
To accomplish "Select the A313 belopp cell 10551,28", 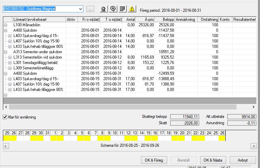I will click(x=165, y=52).
